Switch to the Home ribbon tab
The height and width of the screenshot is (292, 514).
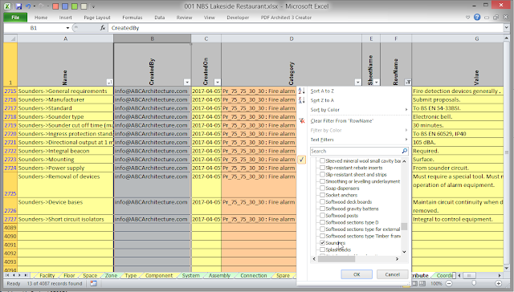click(x=41, y=18)
